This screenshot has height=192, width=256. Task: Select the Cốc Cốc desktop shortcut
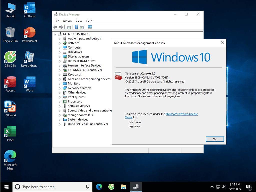pos(10,59)
